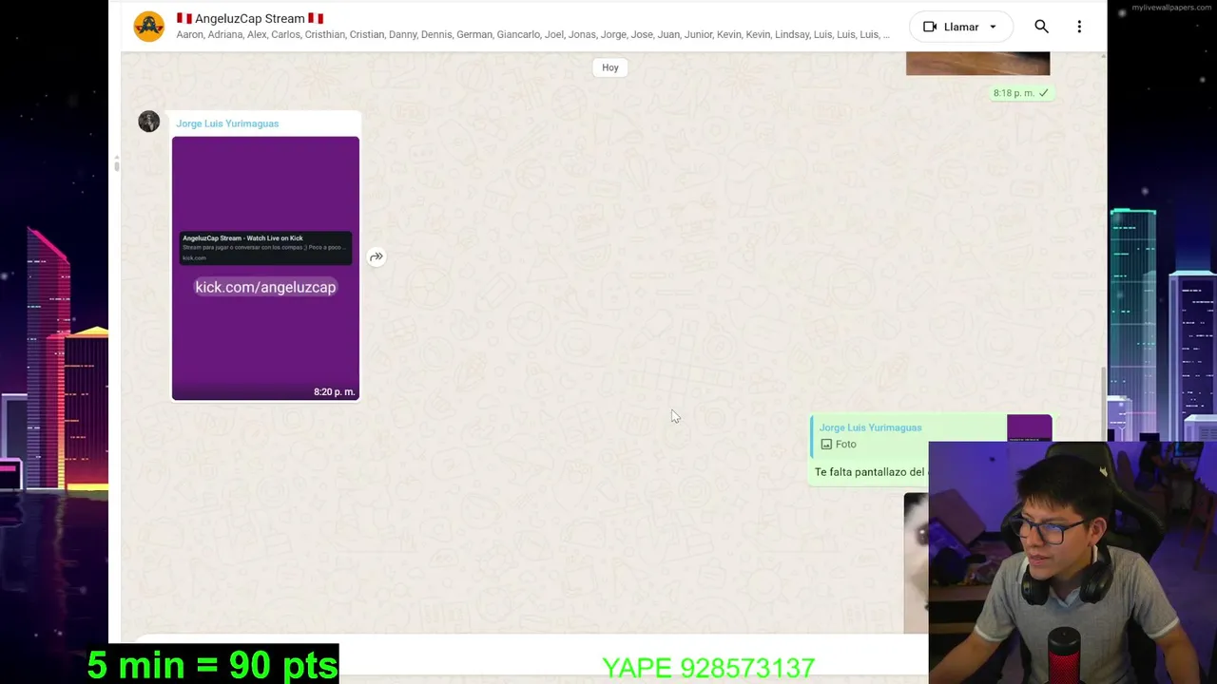Open the AngeluzCap Stream link preview card
The width and height of the screenshot is (1217, 684).
265,247
